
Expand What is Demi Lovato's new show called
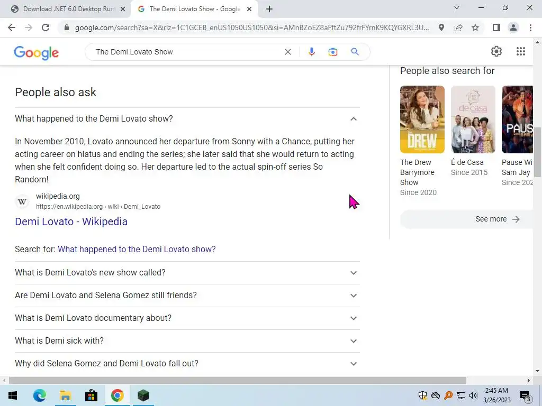187,273
